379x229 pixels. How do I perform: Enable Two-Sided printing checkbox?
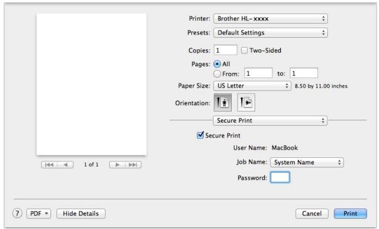245,50
